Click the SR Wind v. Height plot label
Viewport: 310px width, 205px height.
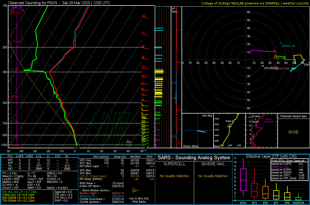(x=255, y=119)
